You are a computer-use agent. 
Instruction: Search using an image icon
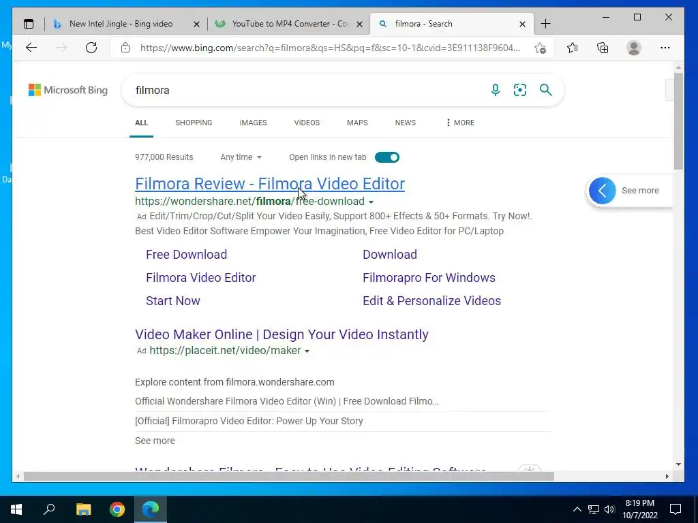click(x=520, y=90)
